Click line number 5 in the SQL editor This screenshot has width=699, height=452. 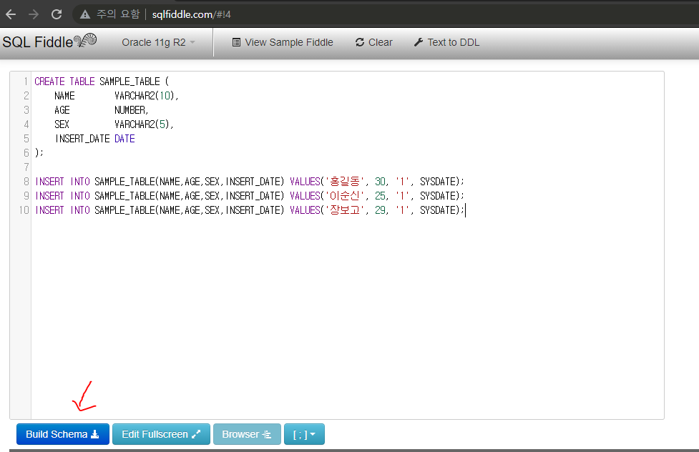26,138
